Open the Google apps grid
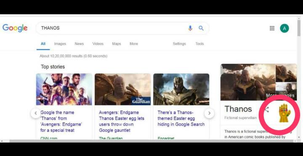This screenshot has height=156, width=303. (272, 28)
